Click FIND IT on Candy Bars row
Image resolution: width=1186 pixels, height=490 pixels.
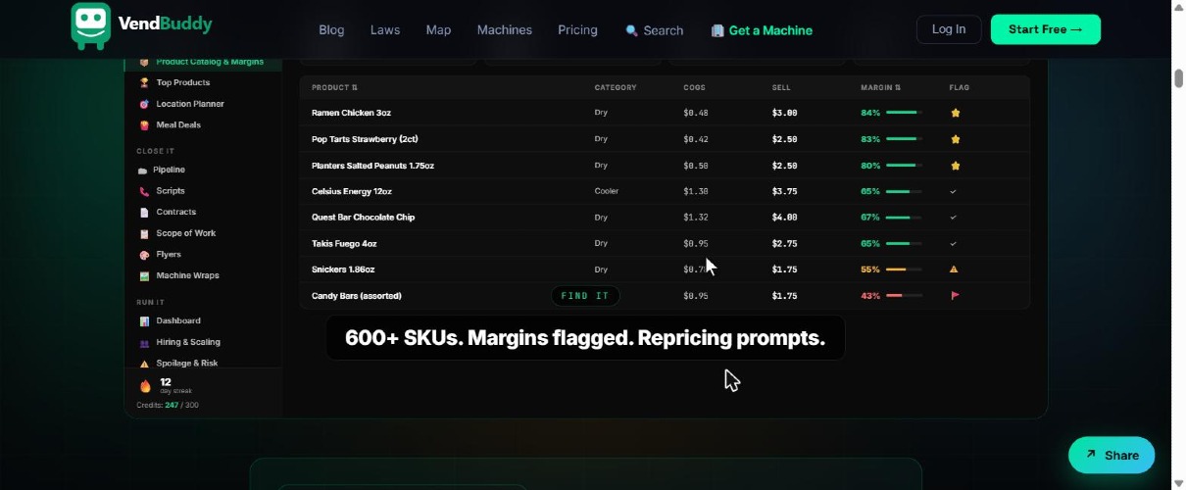[585, 296]
